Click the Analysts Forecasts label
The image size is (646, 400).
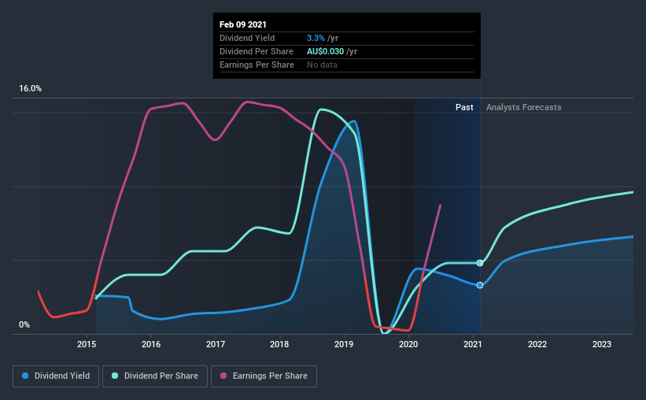click(x=523, y=107)
